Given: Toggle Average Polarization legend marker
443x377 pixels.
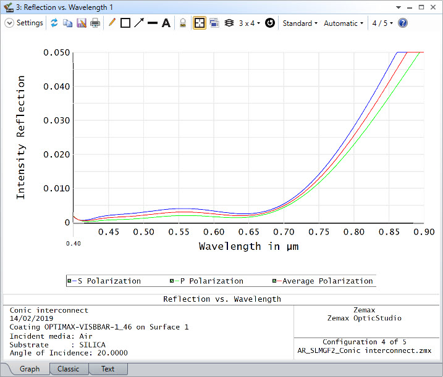Looking at the screenshot, I should tap(274, 281).
